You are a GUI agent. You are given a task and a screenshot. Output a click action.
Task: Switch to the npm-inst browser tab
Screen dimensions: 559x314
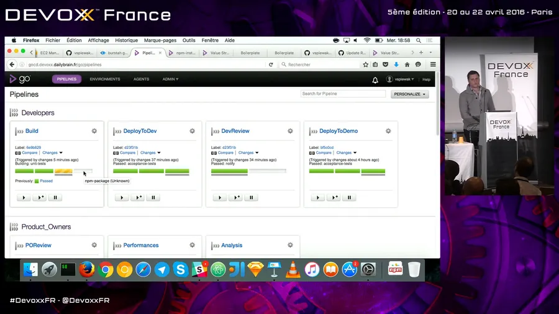pyautogui.click(x=183, y=53)
